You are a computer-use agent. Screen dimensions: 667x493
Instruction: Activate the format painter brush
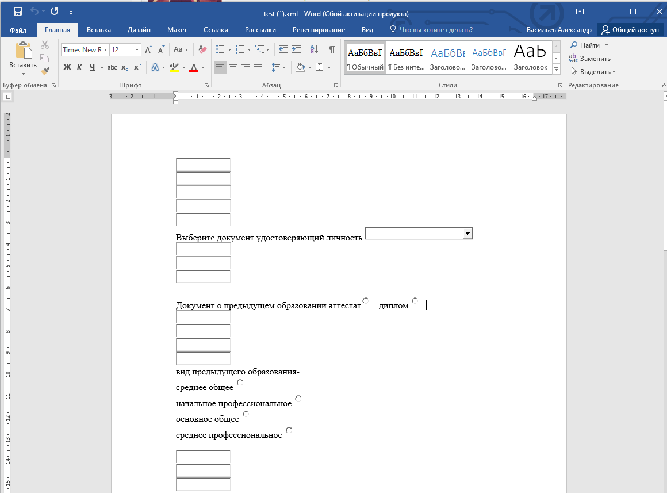tap(45, 71)
